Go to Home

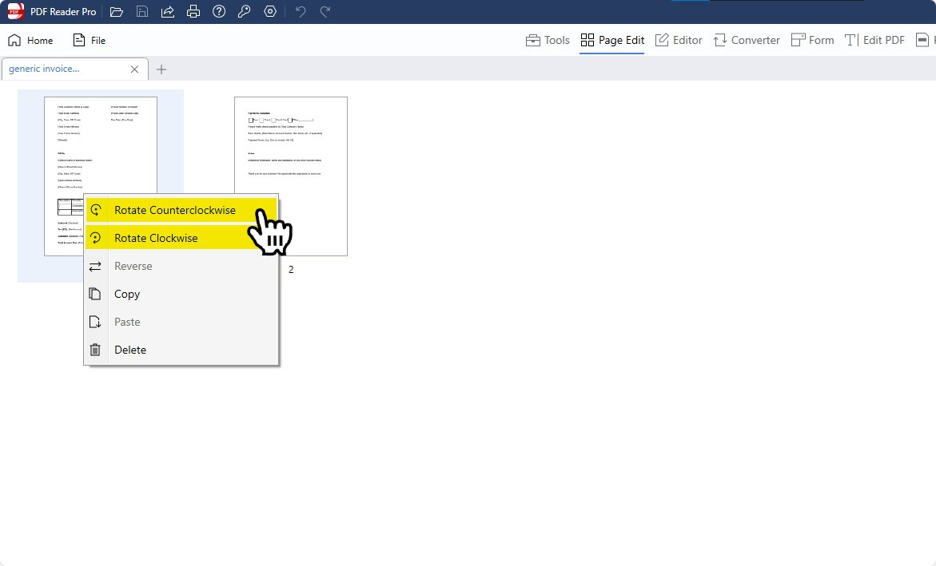30,40
